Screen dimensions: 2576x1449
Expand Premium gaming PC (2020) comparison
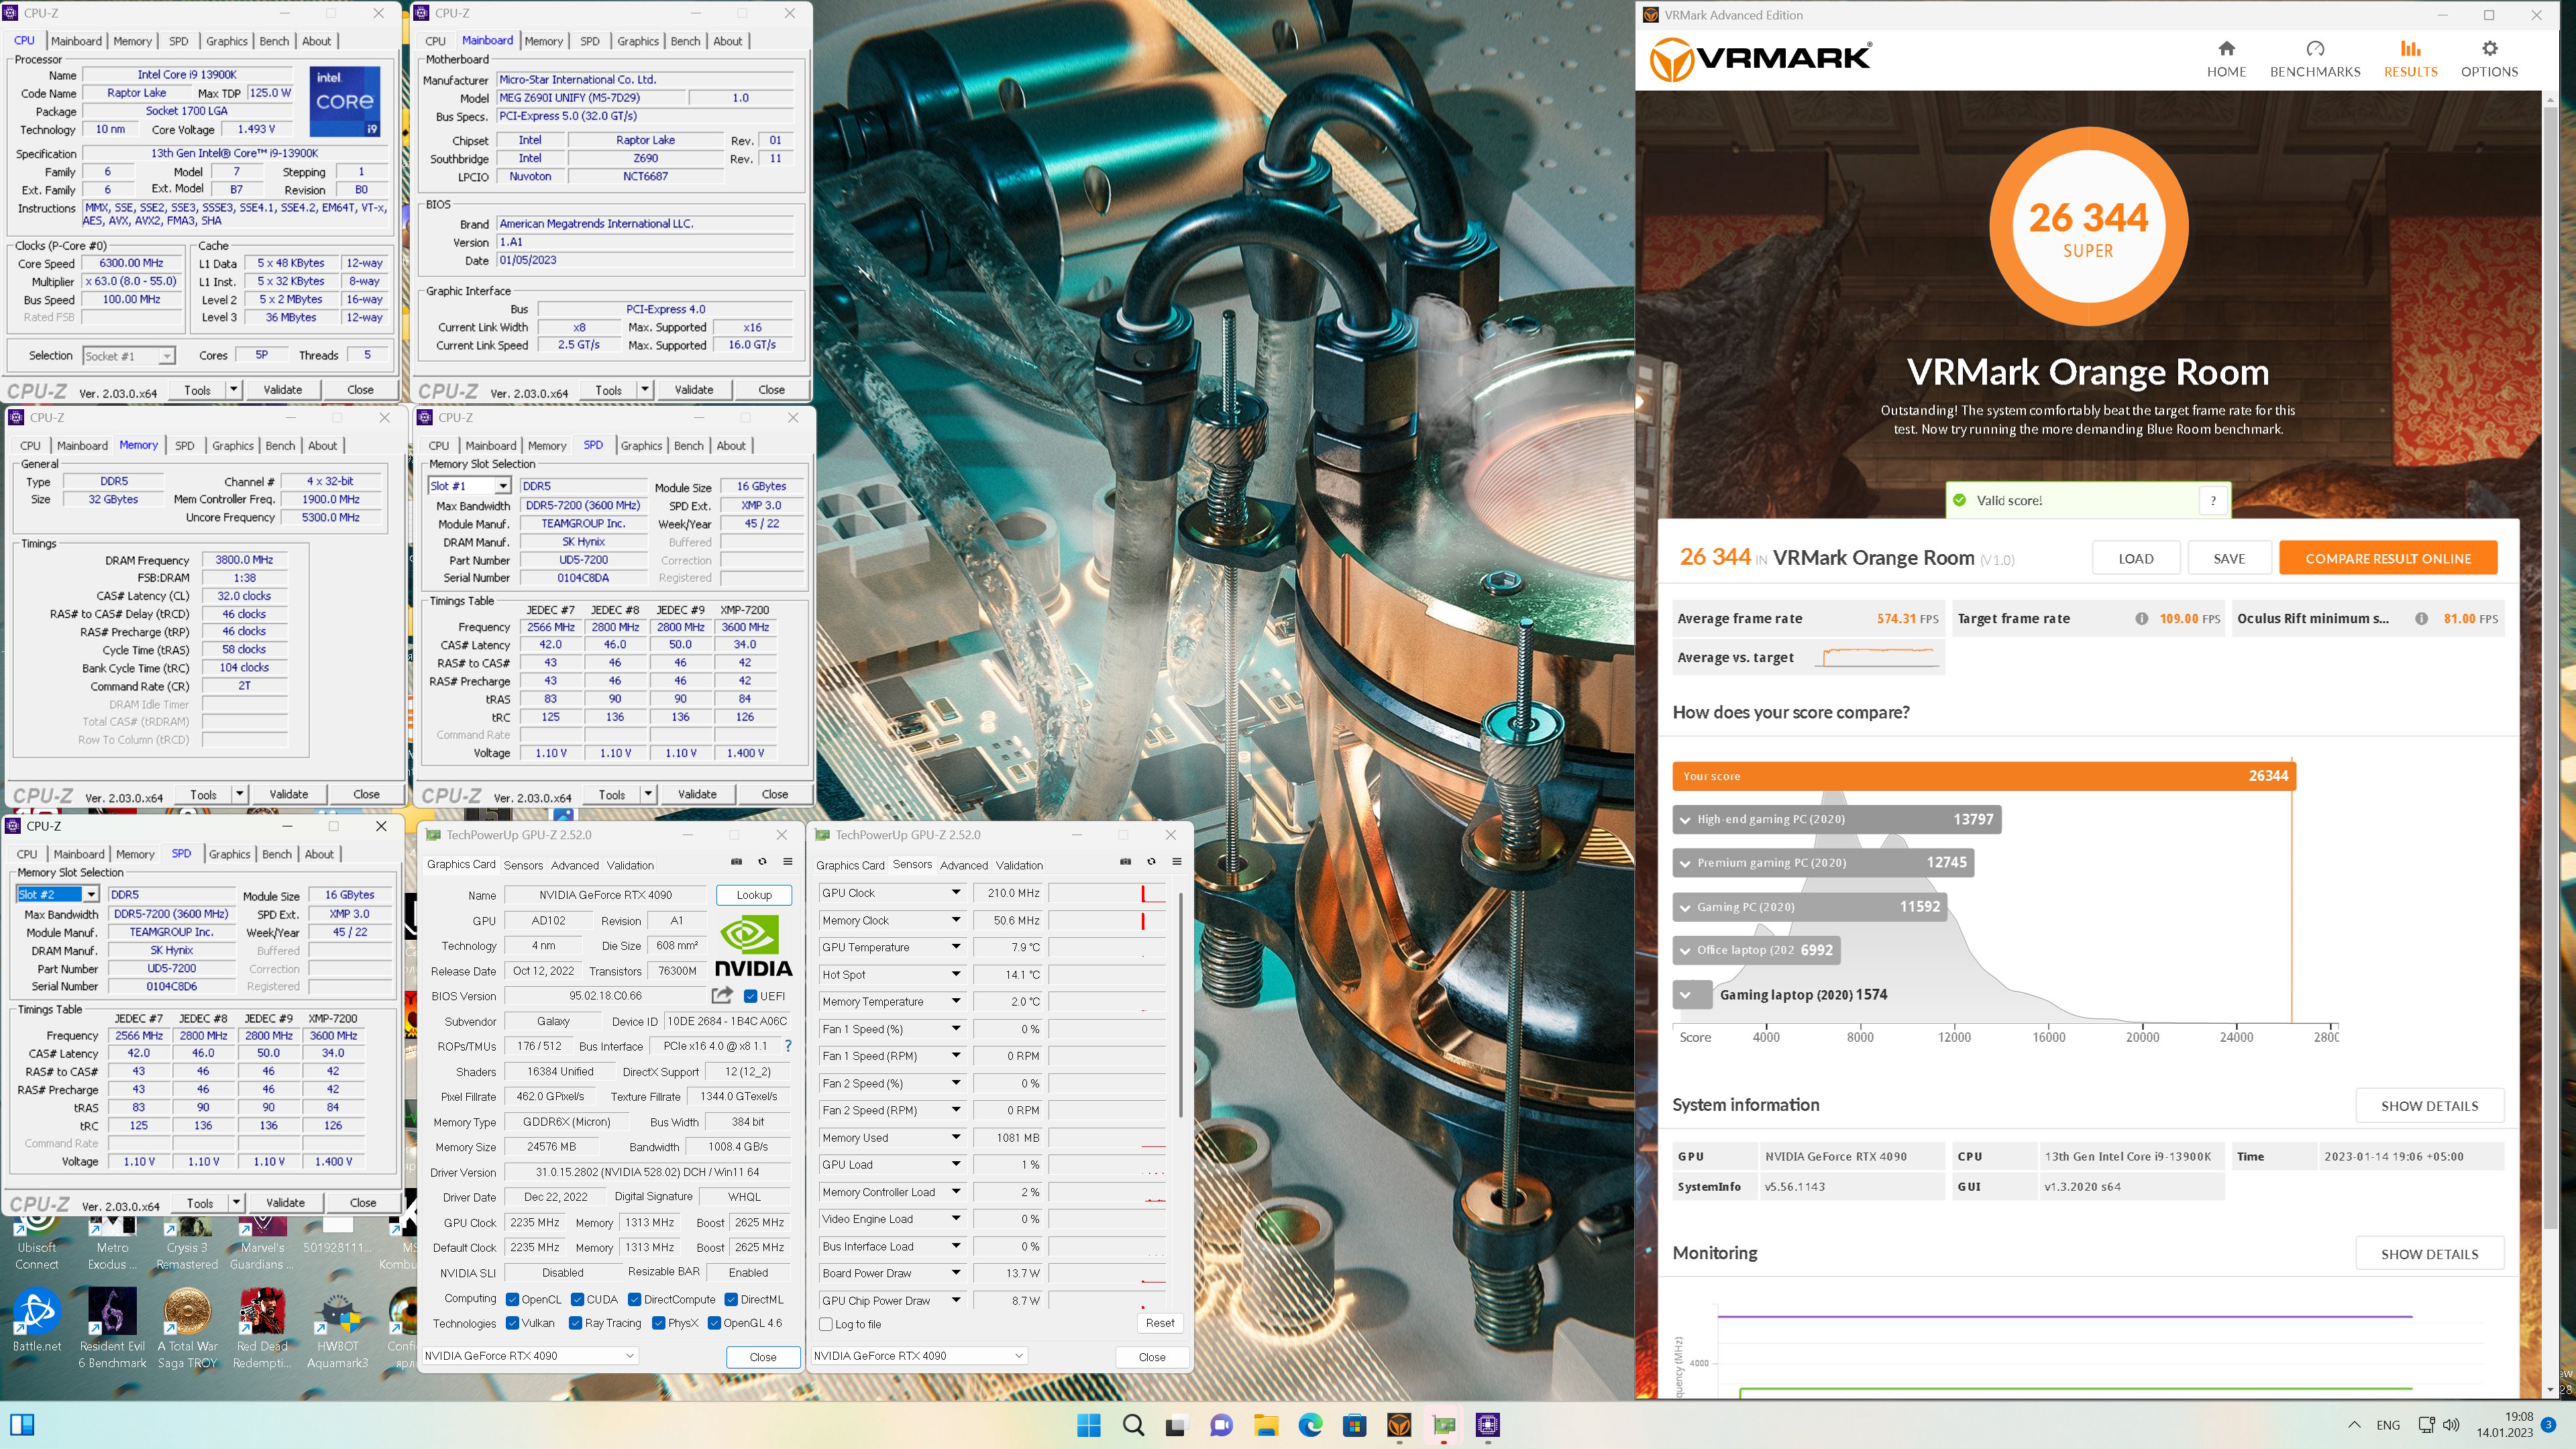pyautogui.click(x=1685, y=863)
